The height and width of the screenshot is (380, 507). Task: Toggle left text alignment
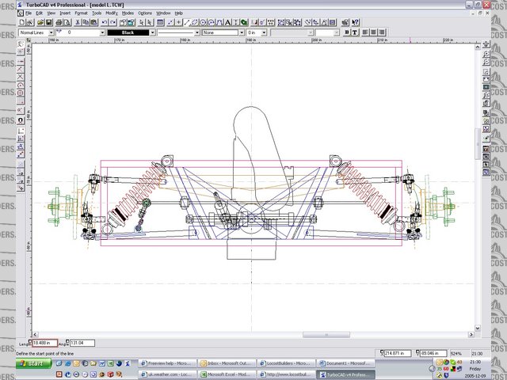(365, 32)
